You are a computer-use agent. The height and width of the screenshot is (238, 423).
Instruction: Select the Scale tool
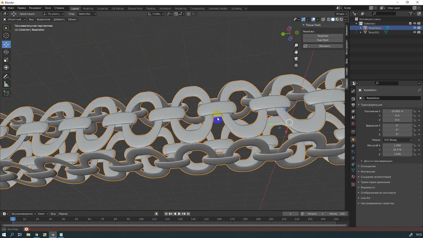[x=6, y=60]
